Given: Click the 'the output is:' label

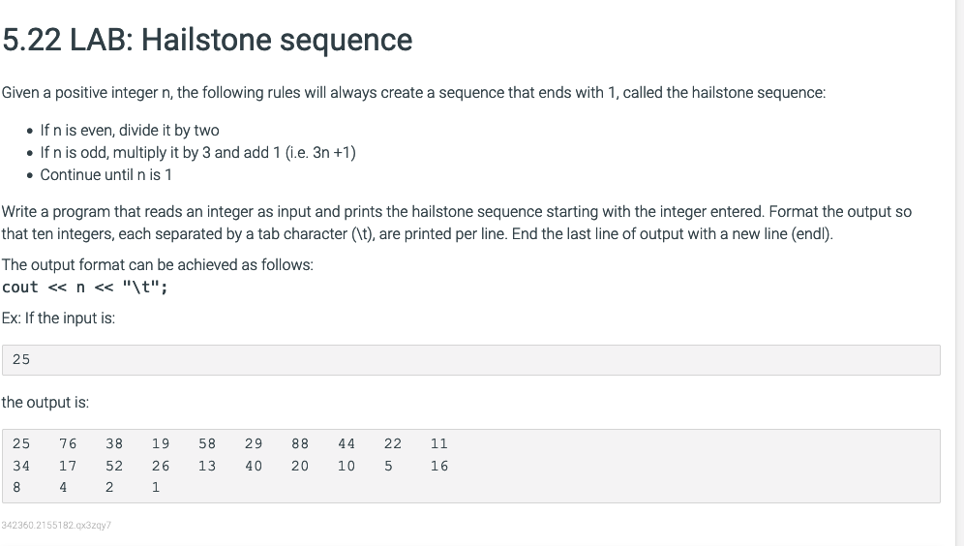Looking at the screenshot, I should pyautogui.click(x=45, y=402).
